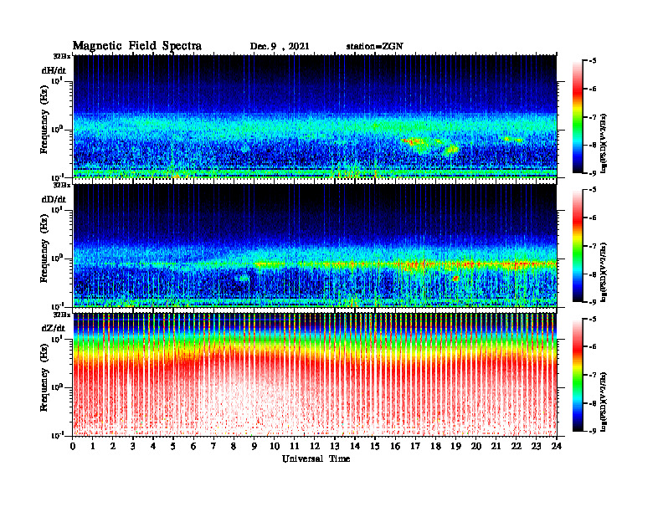663x512 pixels.
Task: Click the -9 value on the dH/dt color bar
Action: pos(593,173)
